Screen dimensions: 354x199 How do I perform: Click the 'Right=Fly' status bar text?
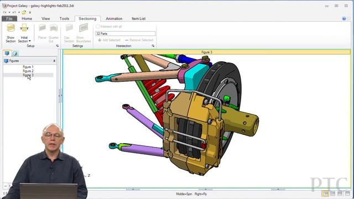(x=201, y=194)
